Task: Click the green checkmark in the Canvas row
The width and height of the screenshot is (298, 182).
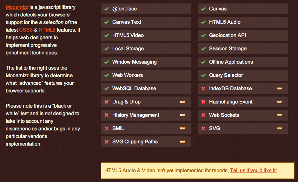Action: click(203, 9)
